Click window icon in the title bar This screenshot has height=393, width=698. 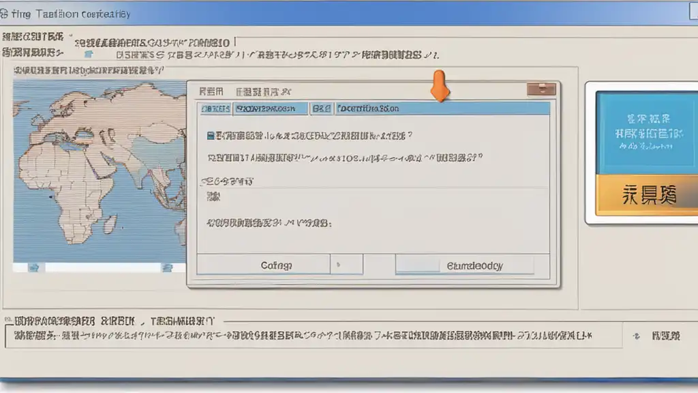[x=4, y=14]
